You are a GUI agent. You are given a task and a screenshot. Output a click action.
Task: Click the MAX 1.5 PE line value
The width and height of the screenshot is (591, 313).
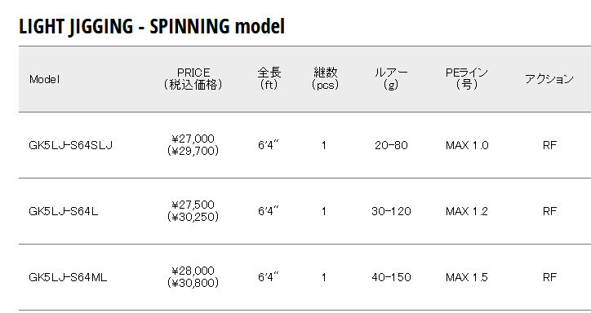coord(467,278)
